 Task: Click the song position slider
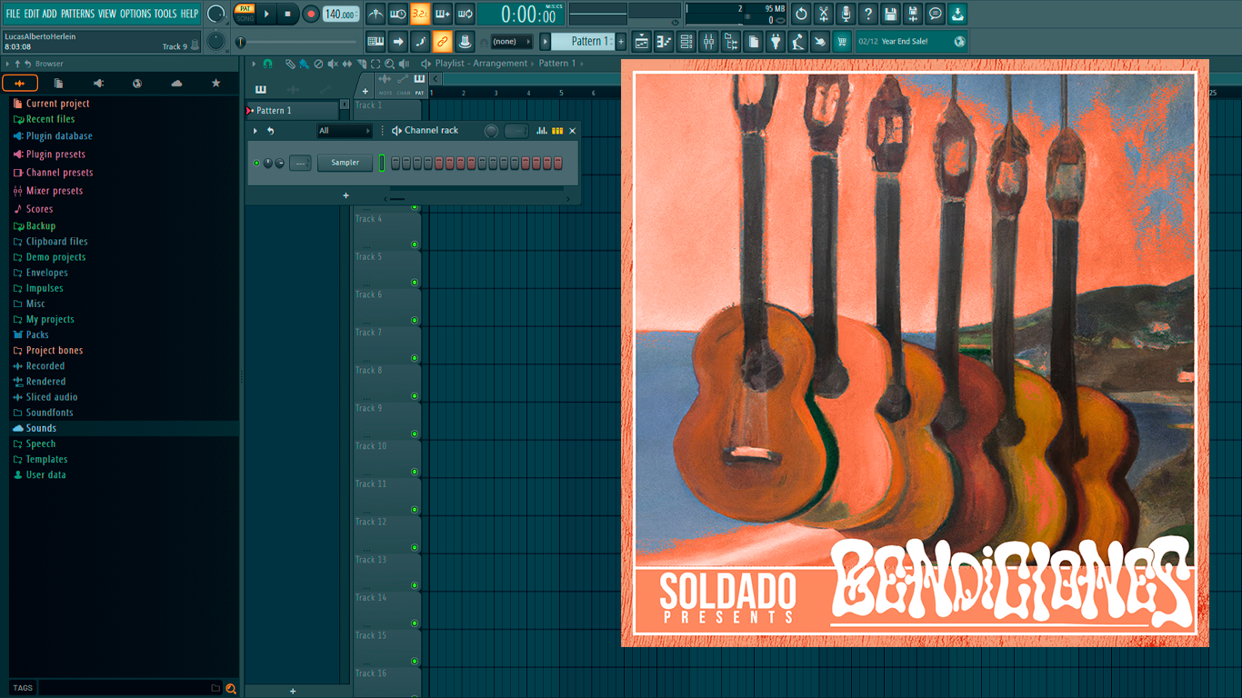tap(298, 42)
